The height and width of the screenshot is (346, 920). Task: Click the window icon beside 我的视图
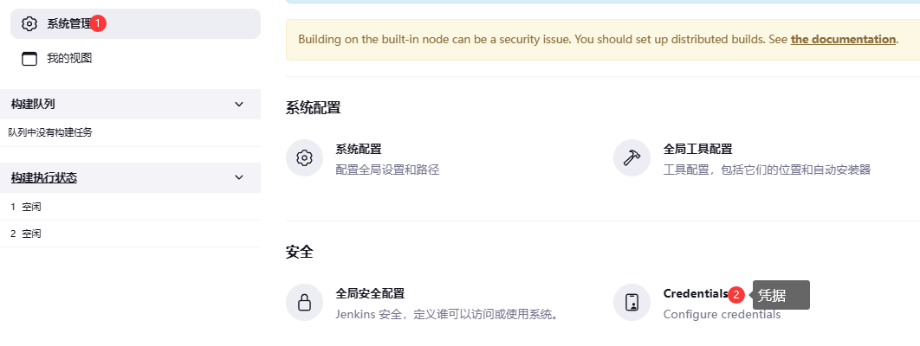tap(29, 59)
